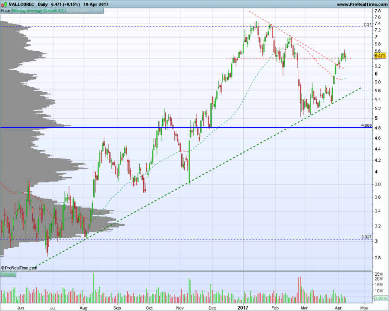Open the Price indicator label
This screenshot has height=311, width=389.
[x=5, y=11]
